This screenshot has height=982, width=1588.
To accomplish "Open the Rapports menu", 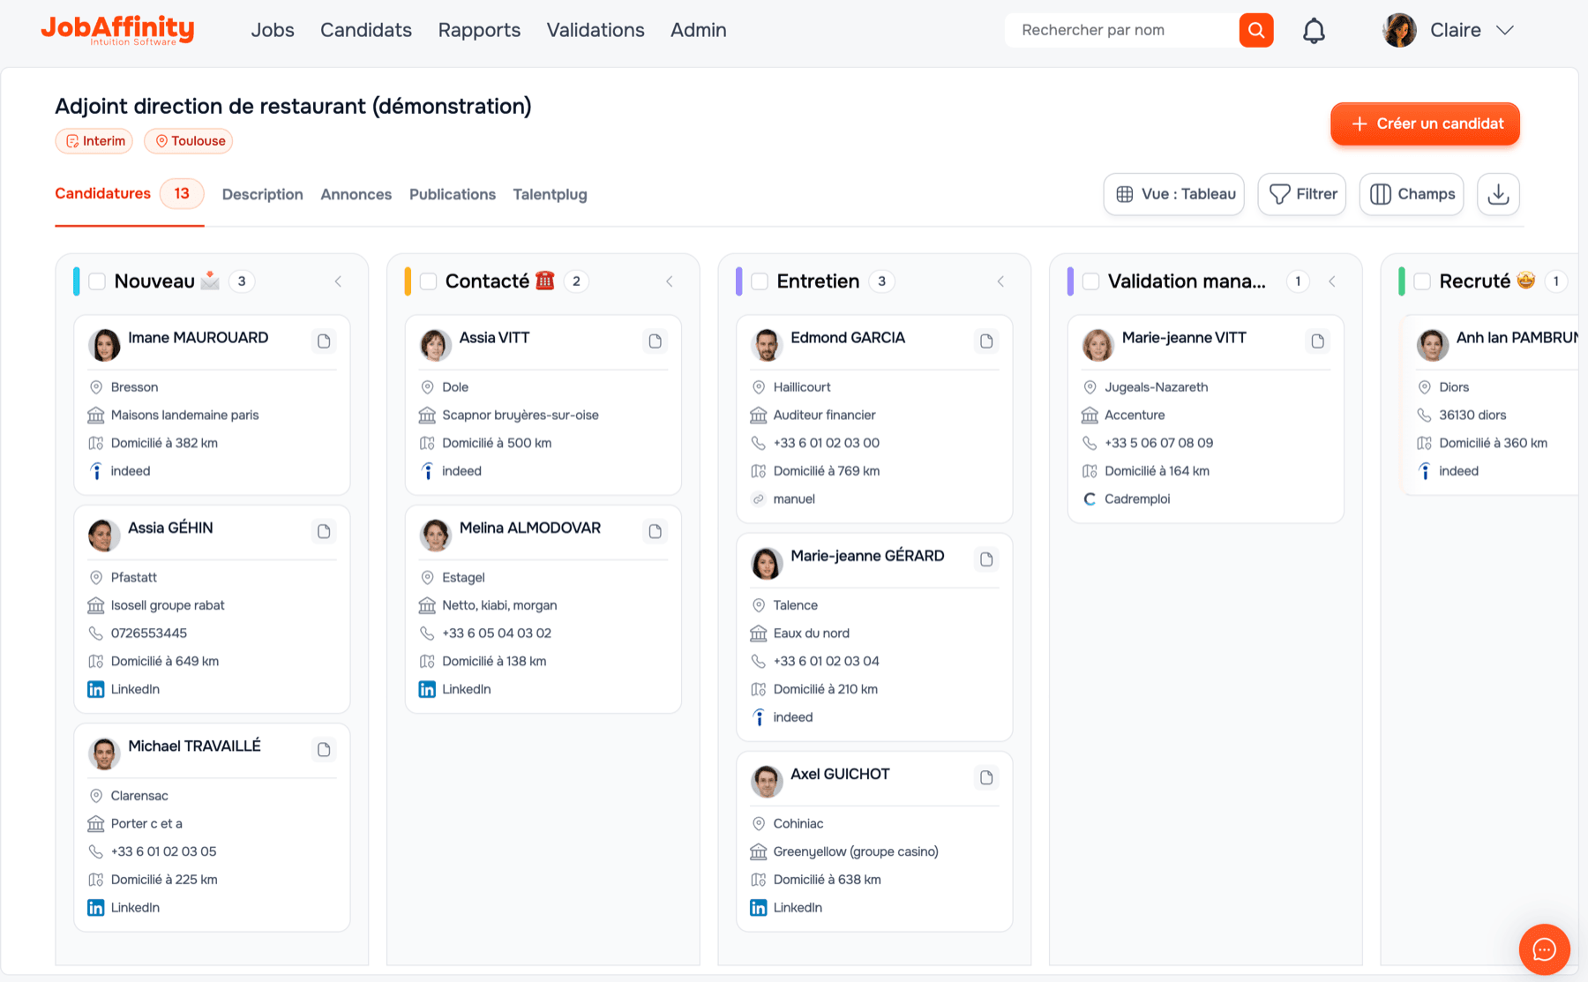I will [479, 30].
